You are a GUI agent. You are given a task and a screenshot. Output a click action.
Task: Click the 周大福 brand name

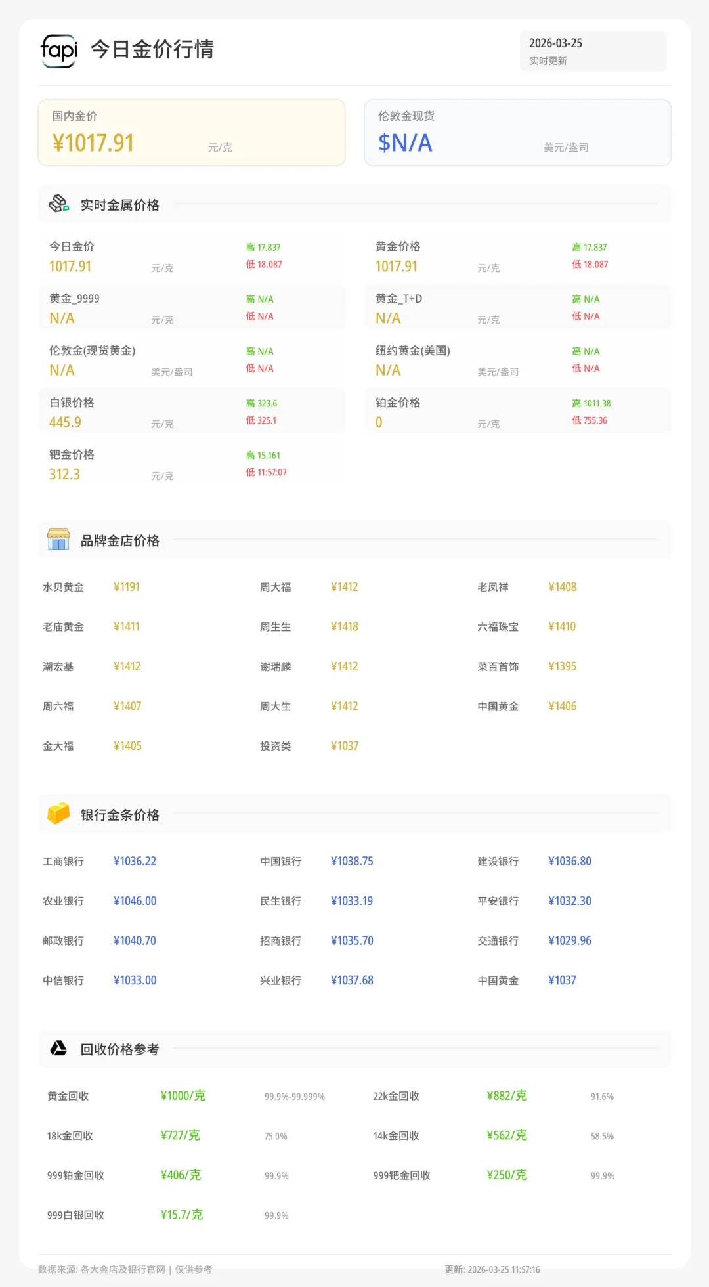tap(276, 587)
